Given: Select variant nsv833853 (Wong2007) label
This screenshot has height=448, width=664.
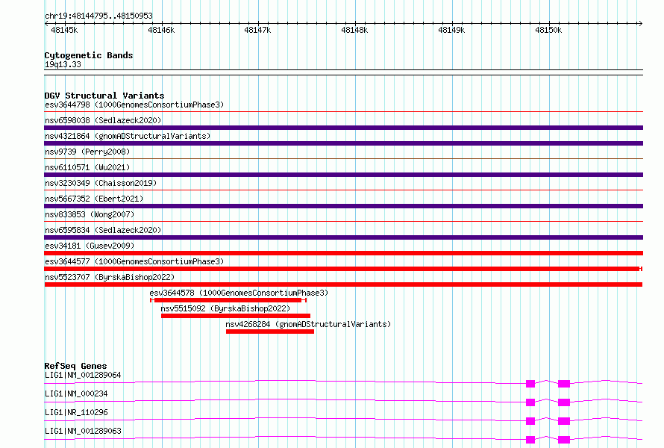Looking at the screenshot, I should [90, 214].
